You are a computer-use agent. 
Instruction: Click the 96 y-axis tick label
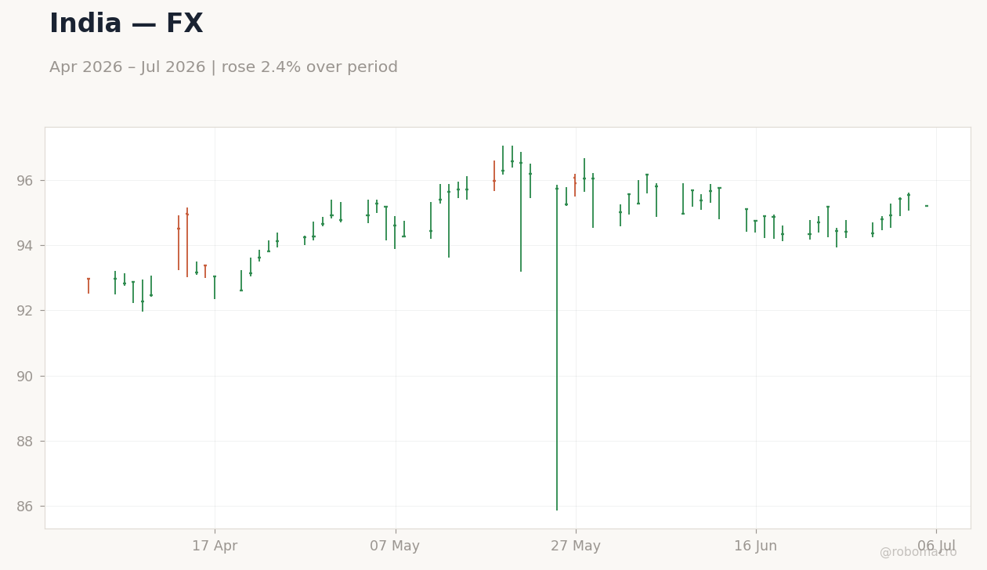[x=24, y=181]
